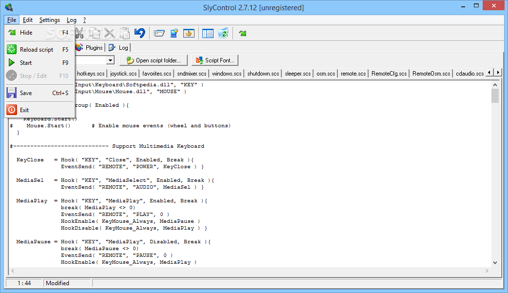Choose Start in the File menu
The width and height of the screenshot is (508, 293).
tap(40, 62)
